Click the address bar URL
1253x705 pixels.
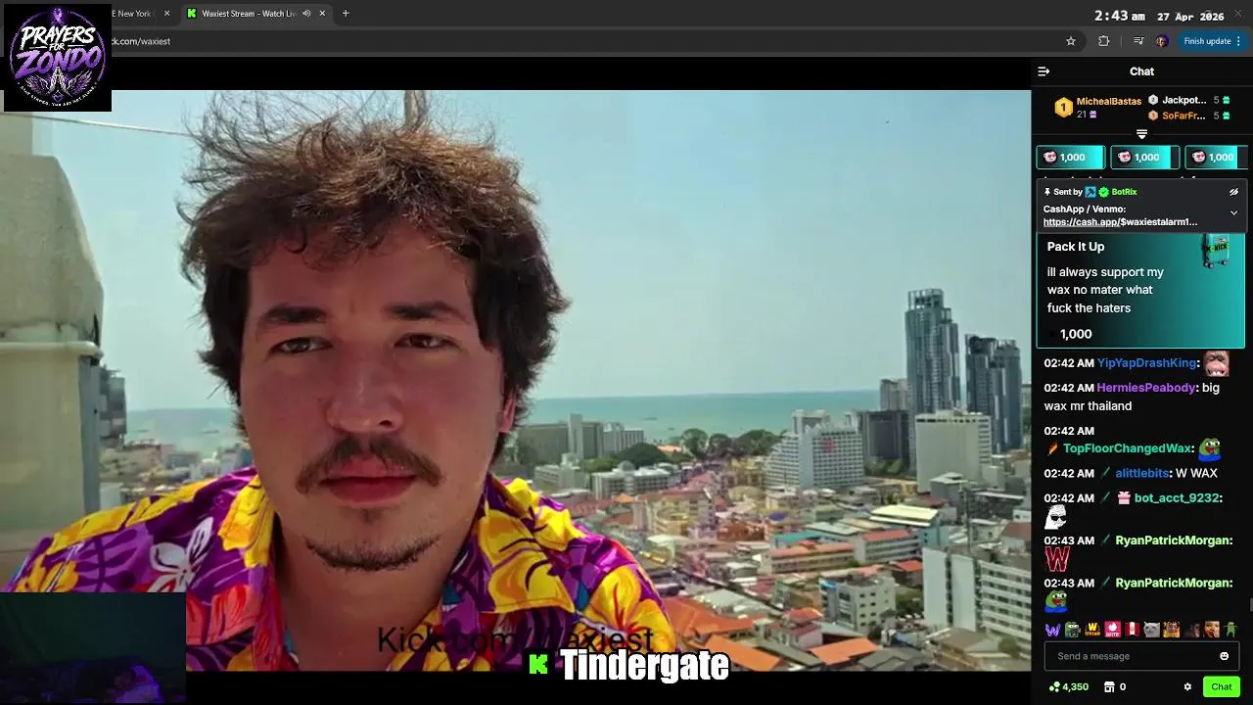141,41
